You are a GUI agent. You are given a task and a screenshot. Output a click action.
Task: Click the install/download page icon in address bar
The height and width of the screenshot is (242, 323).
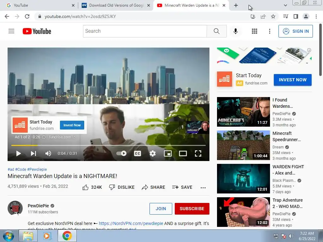253,16
